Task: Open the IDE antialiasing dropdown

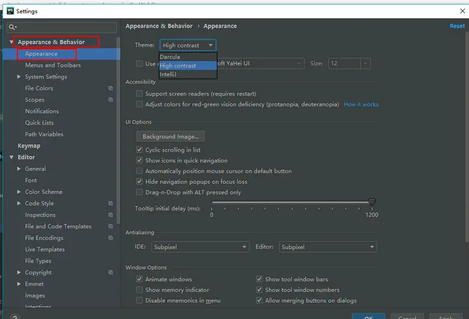Action: 200,247
